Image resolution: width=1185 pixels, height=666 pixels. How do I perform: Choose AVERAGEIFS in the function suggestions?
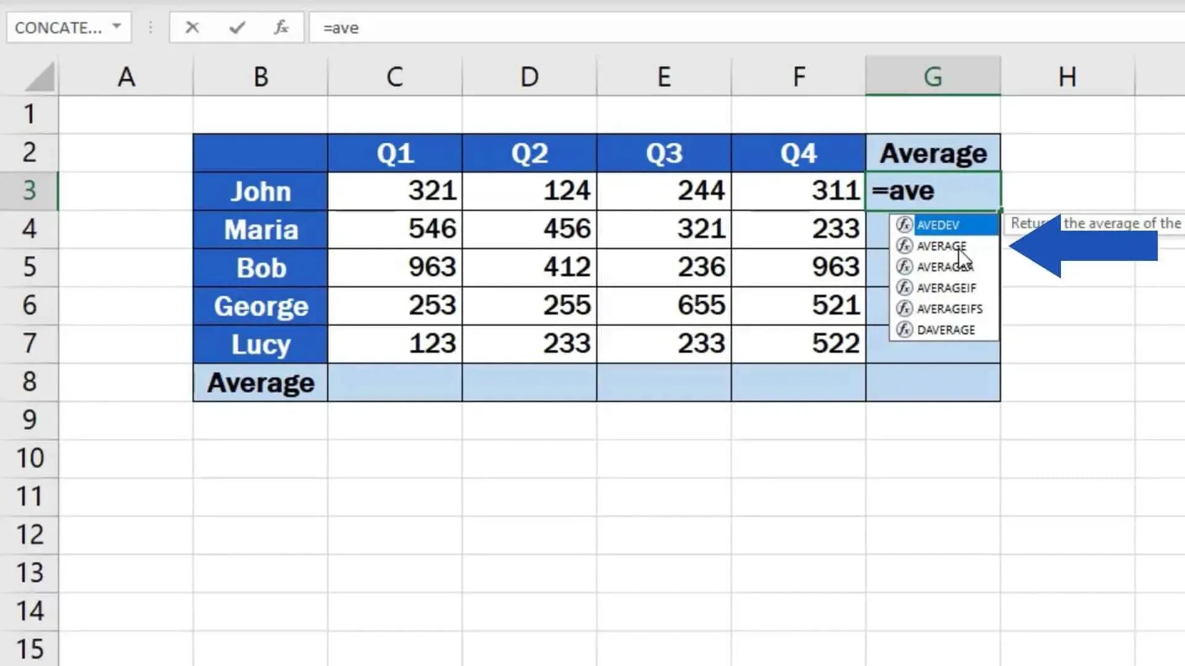[949, 309]
